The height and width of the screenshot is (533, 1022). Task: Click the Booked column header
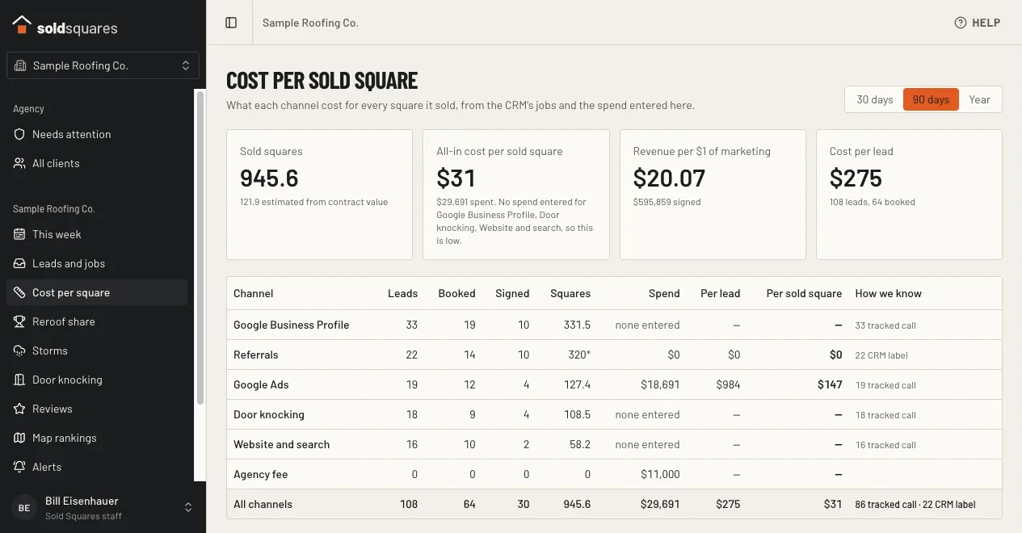(x=456, y=293)
